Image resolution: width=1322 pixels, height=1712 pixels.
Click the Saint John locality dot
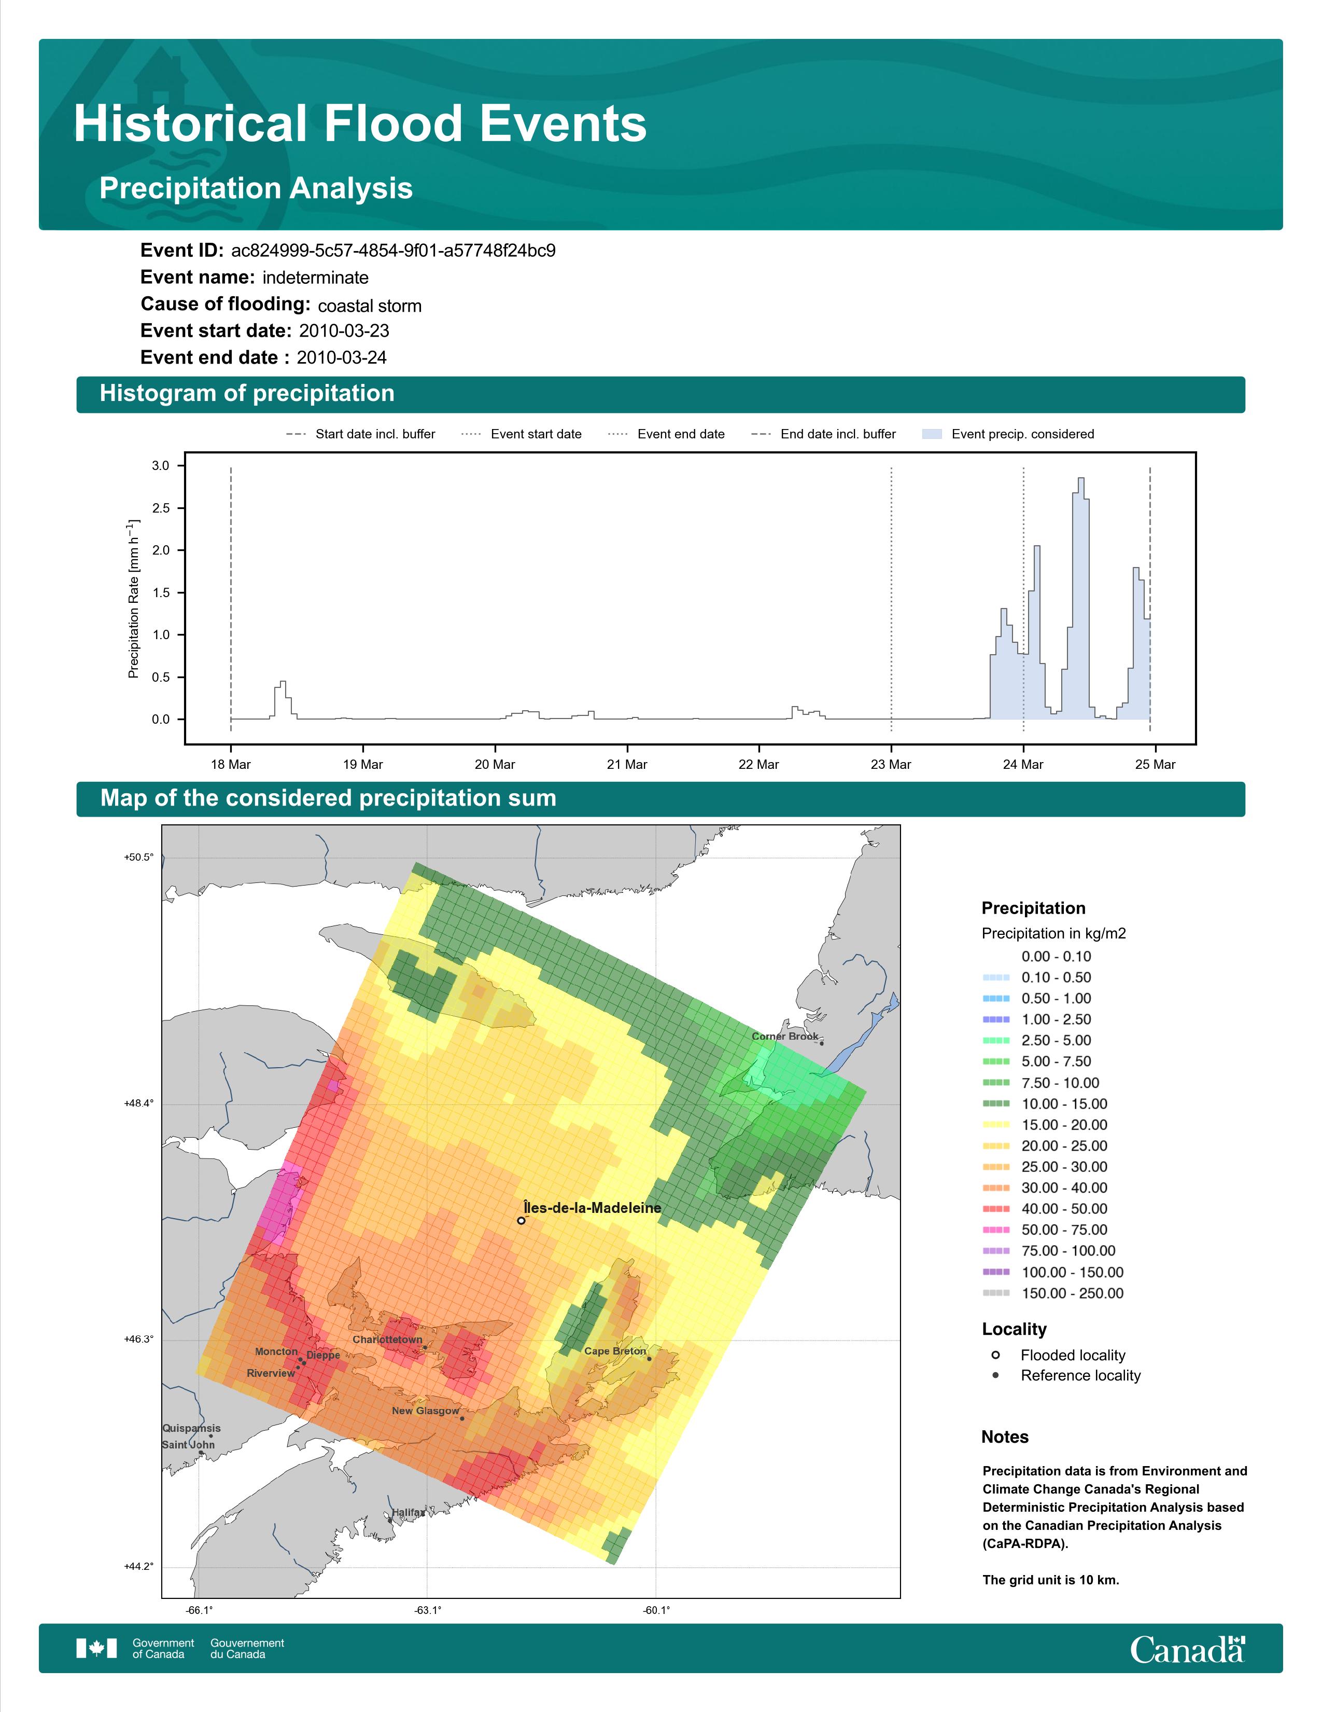(x=201, y=1453)
